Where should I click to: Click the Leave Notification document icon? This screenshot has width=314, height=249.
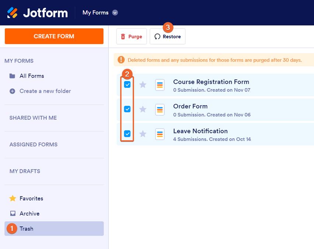tap(160, 134)
